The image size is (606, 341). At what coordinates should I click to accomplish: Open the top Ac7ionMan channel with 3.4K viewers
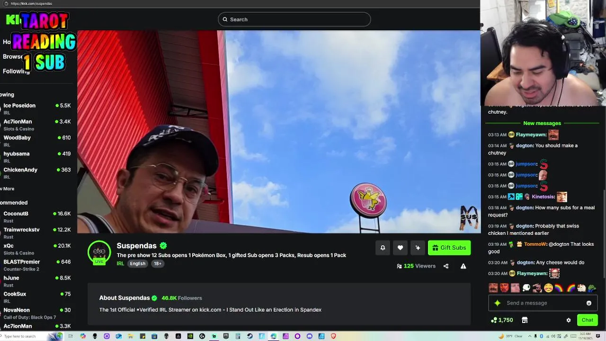click(37, 125)
